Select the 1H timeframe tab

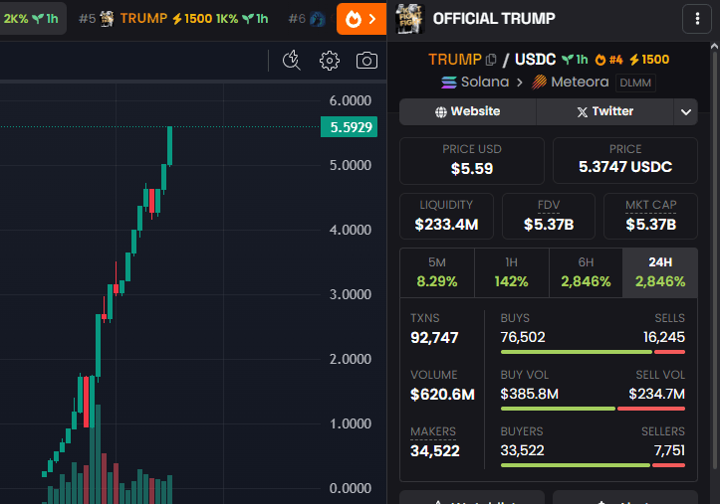511,272
